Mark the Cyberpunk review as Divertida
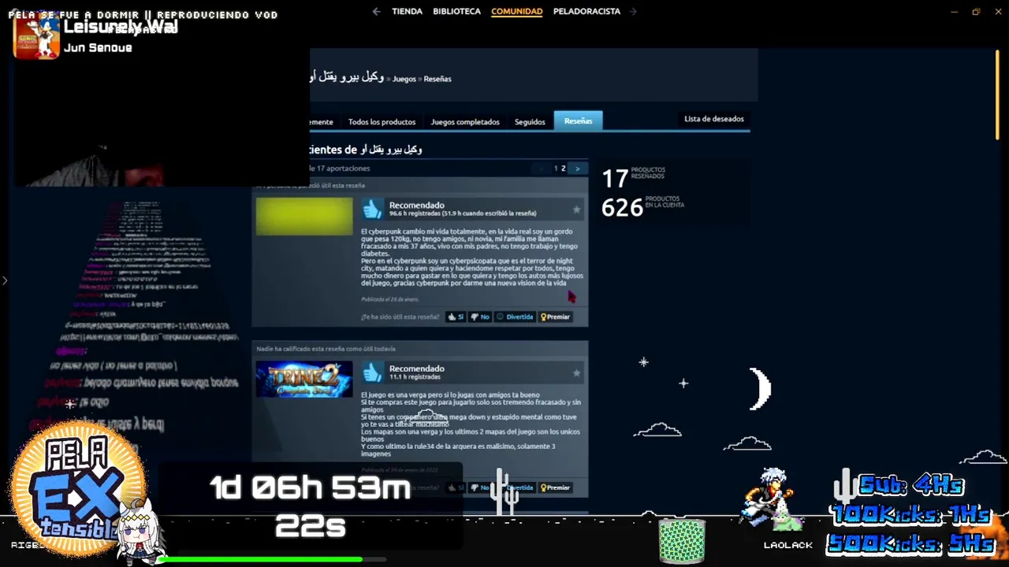This screenshot has width=1009, height=567. (515, 317)
